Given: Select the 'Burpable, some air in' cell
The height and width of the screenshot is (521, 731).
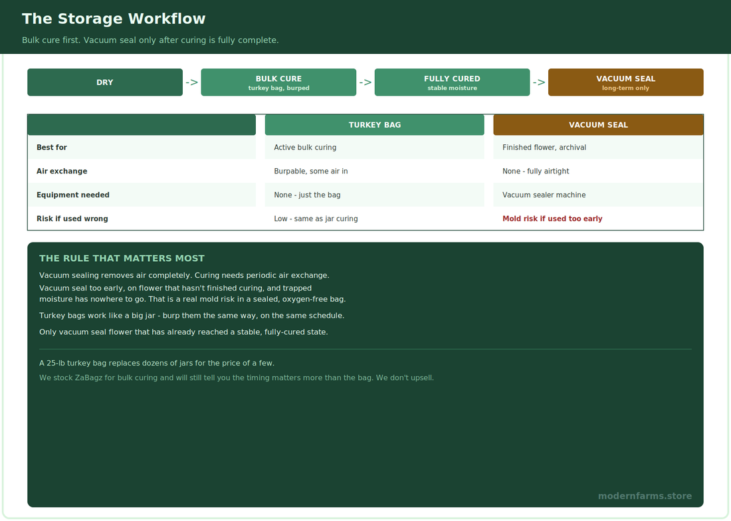Looking at the screenshot, I should coord(374,171).
